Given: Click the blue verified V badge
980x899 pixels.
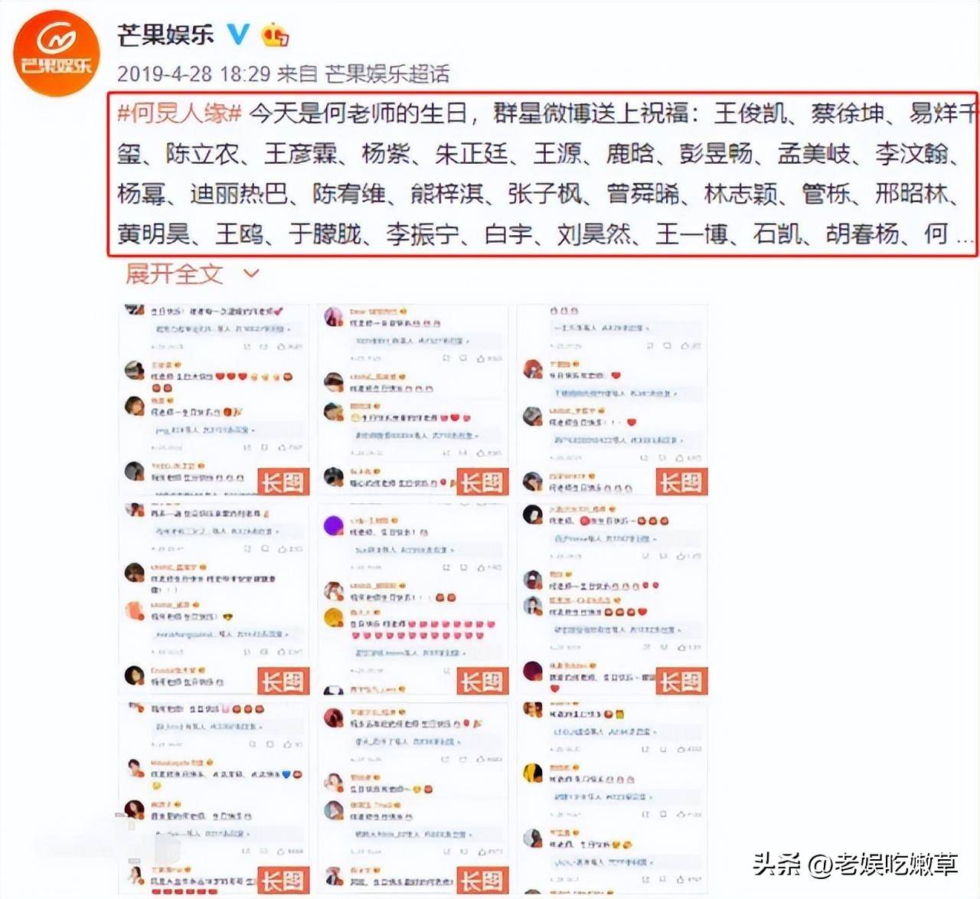Looking at the screenshot, I should point(238,34).
